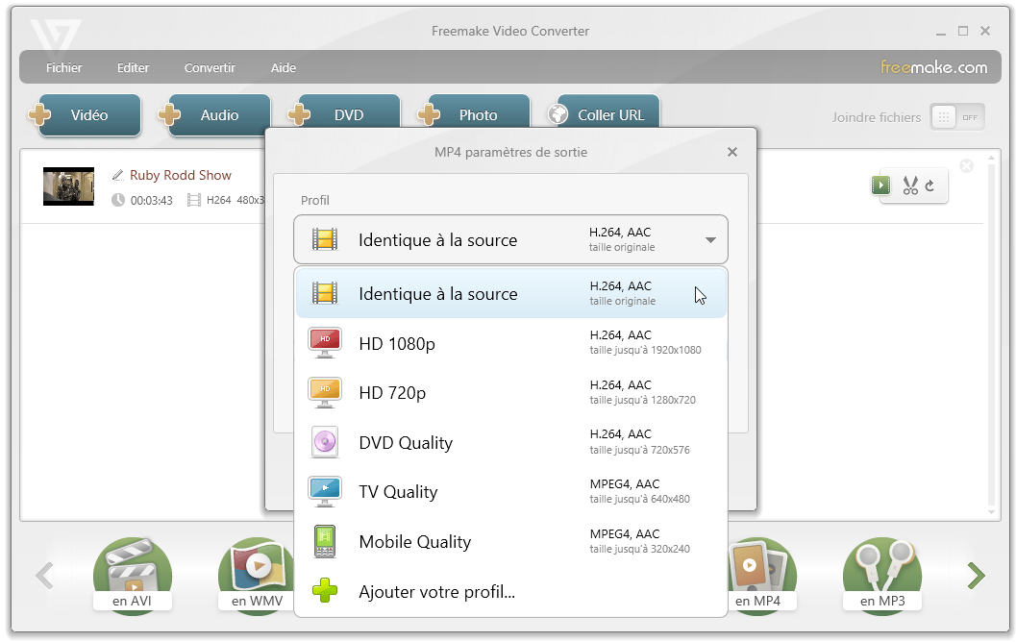Open the Editer menu

pos(133,67)
